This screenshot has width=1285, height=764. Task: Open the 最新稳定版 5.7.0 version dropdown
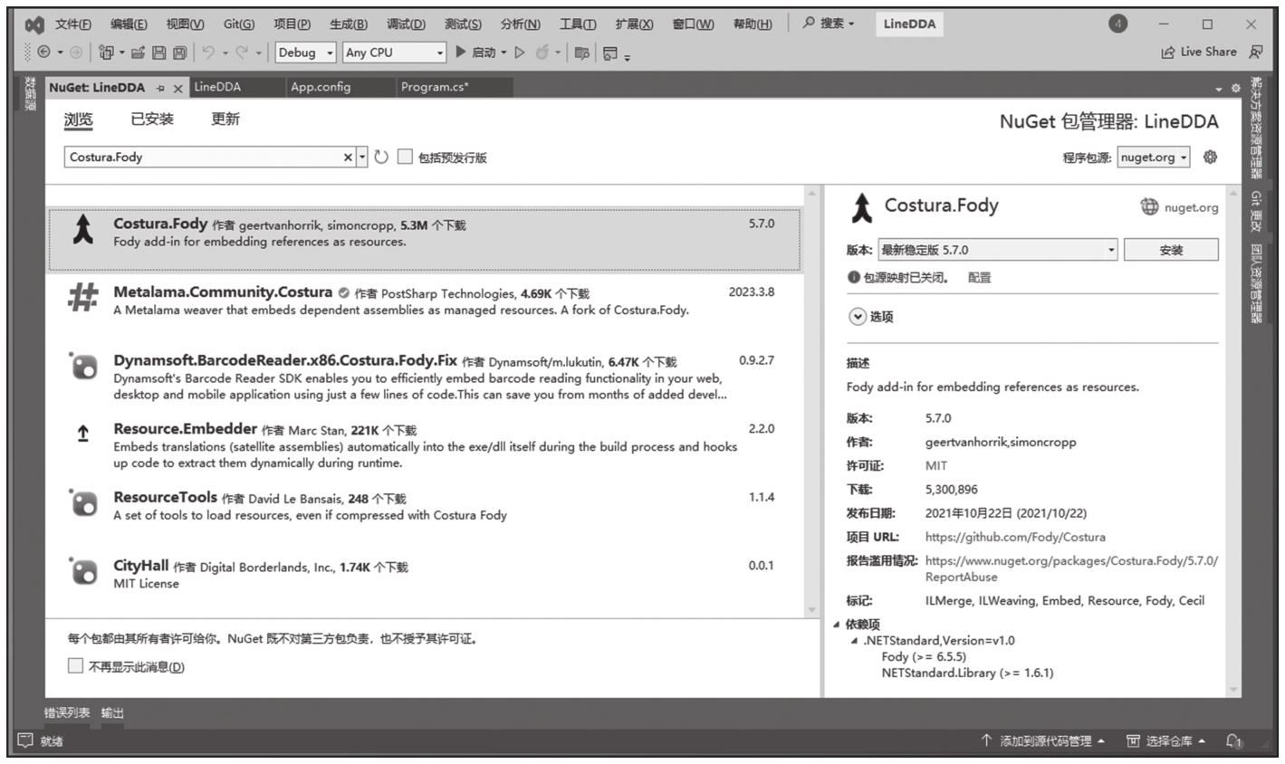point(998,250)
